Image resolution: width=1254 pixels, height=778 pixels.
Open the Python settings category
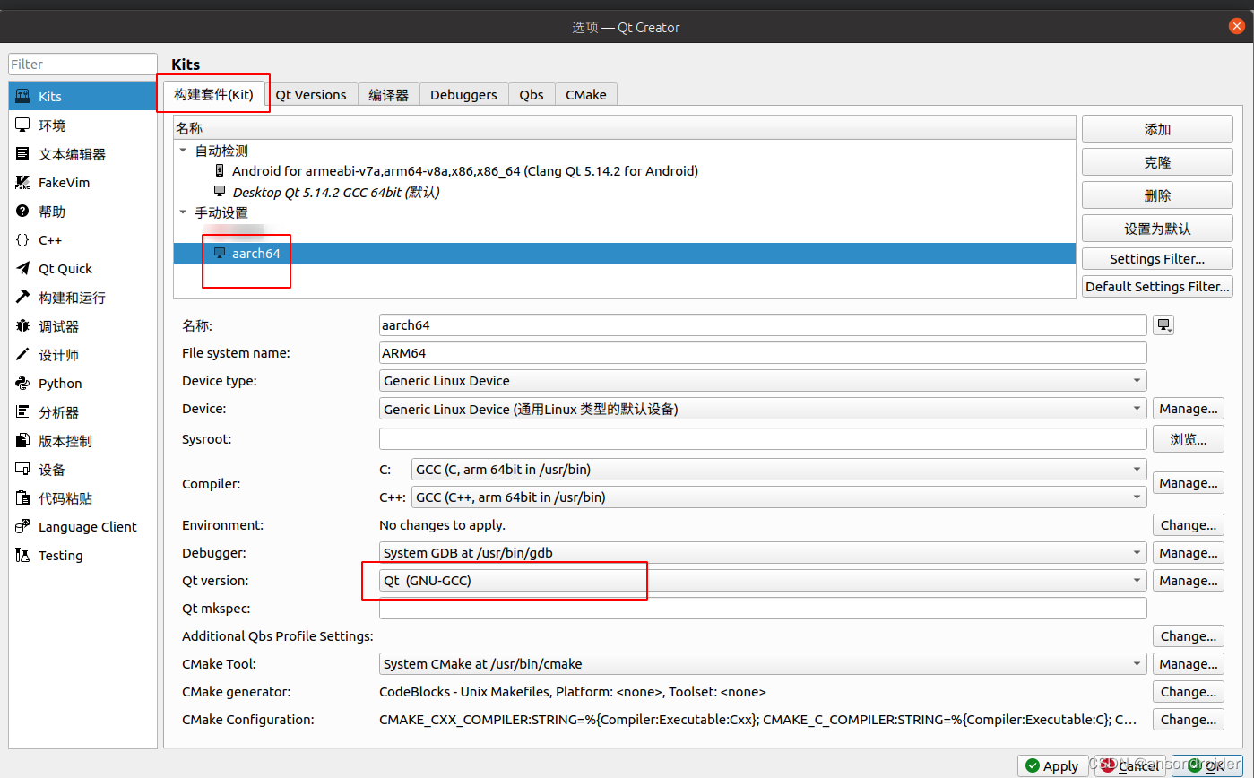pyautogui.click(x=82, y=383)
